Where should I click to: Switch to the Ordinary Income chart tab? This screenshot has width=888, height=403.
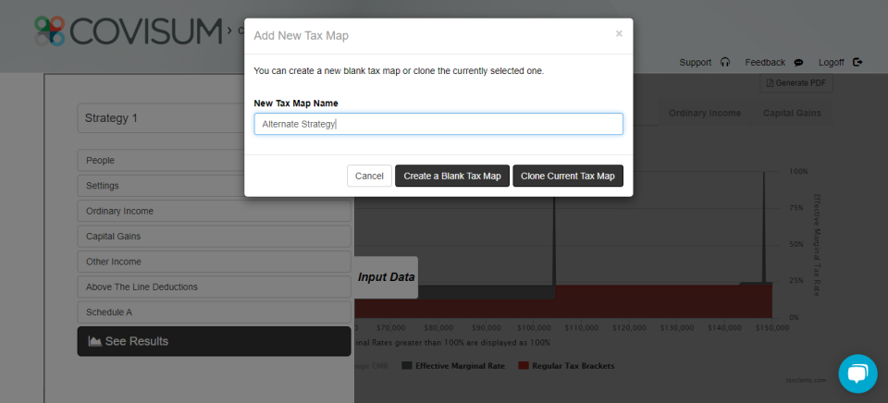(705, 113)
